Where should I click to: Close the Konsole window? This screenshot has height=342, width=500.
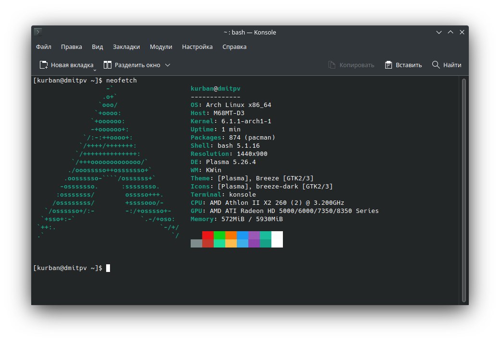pyautogui.click(x=462, y=32)
